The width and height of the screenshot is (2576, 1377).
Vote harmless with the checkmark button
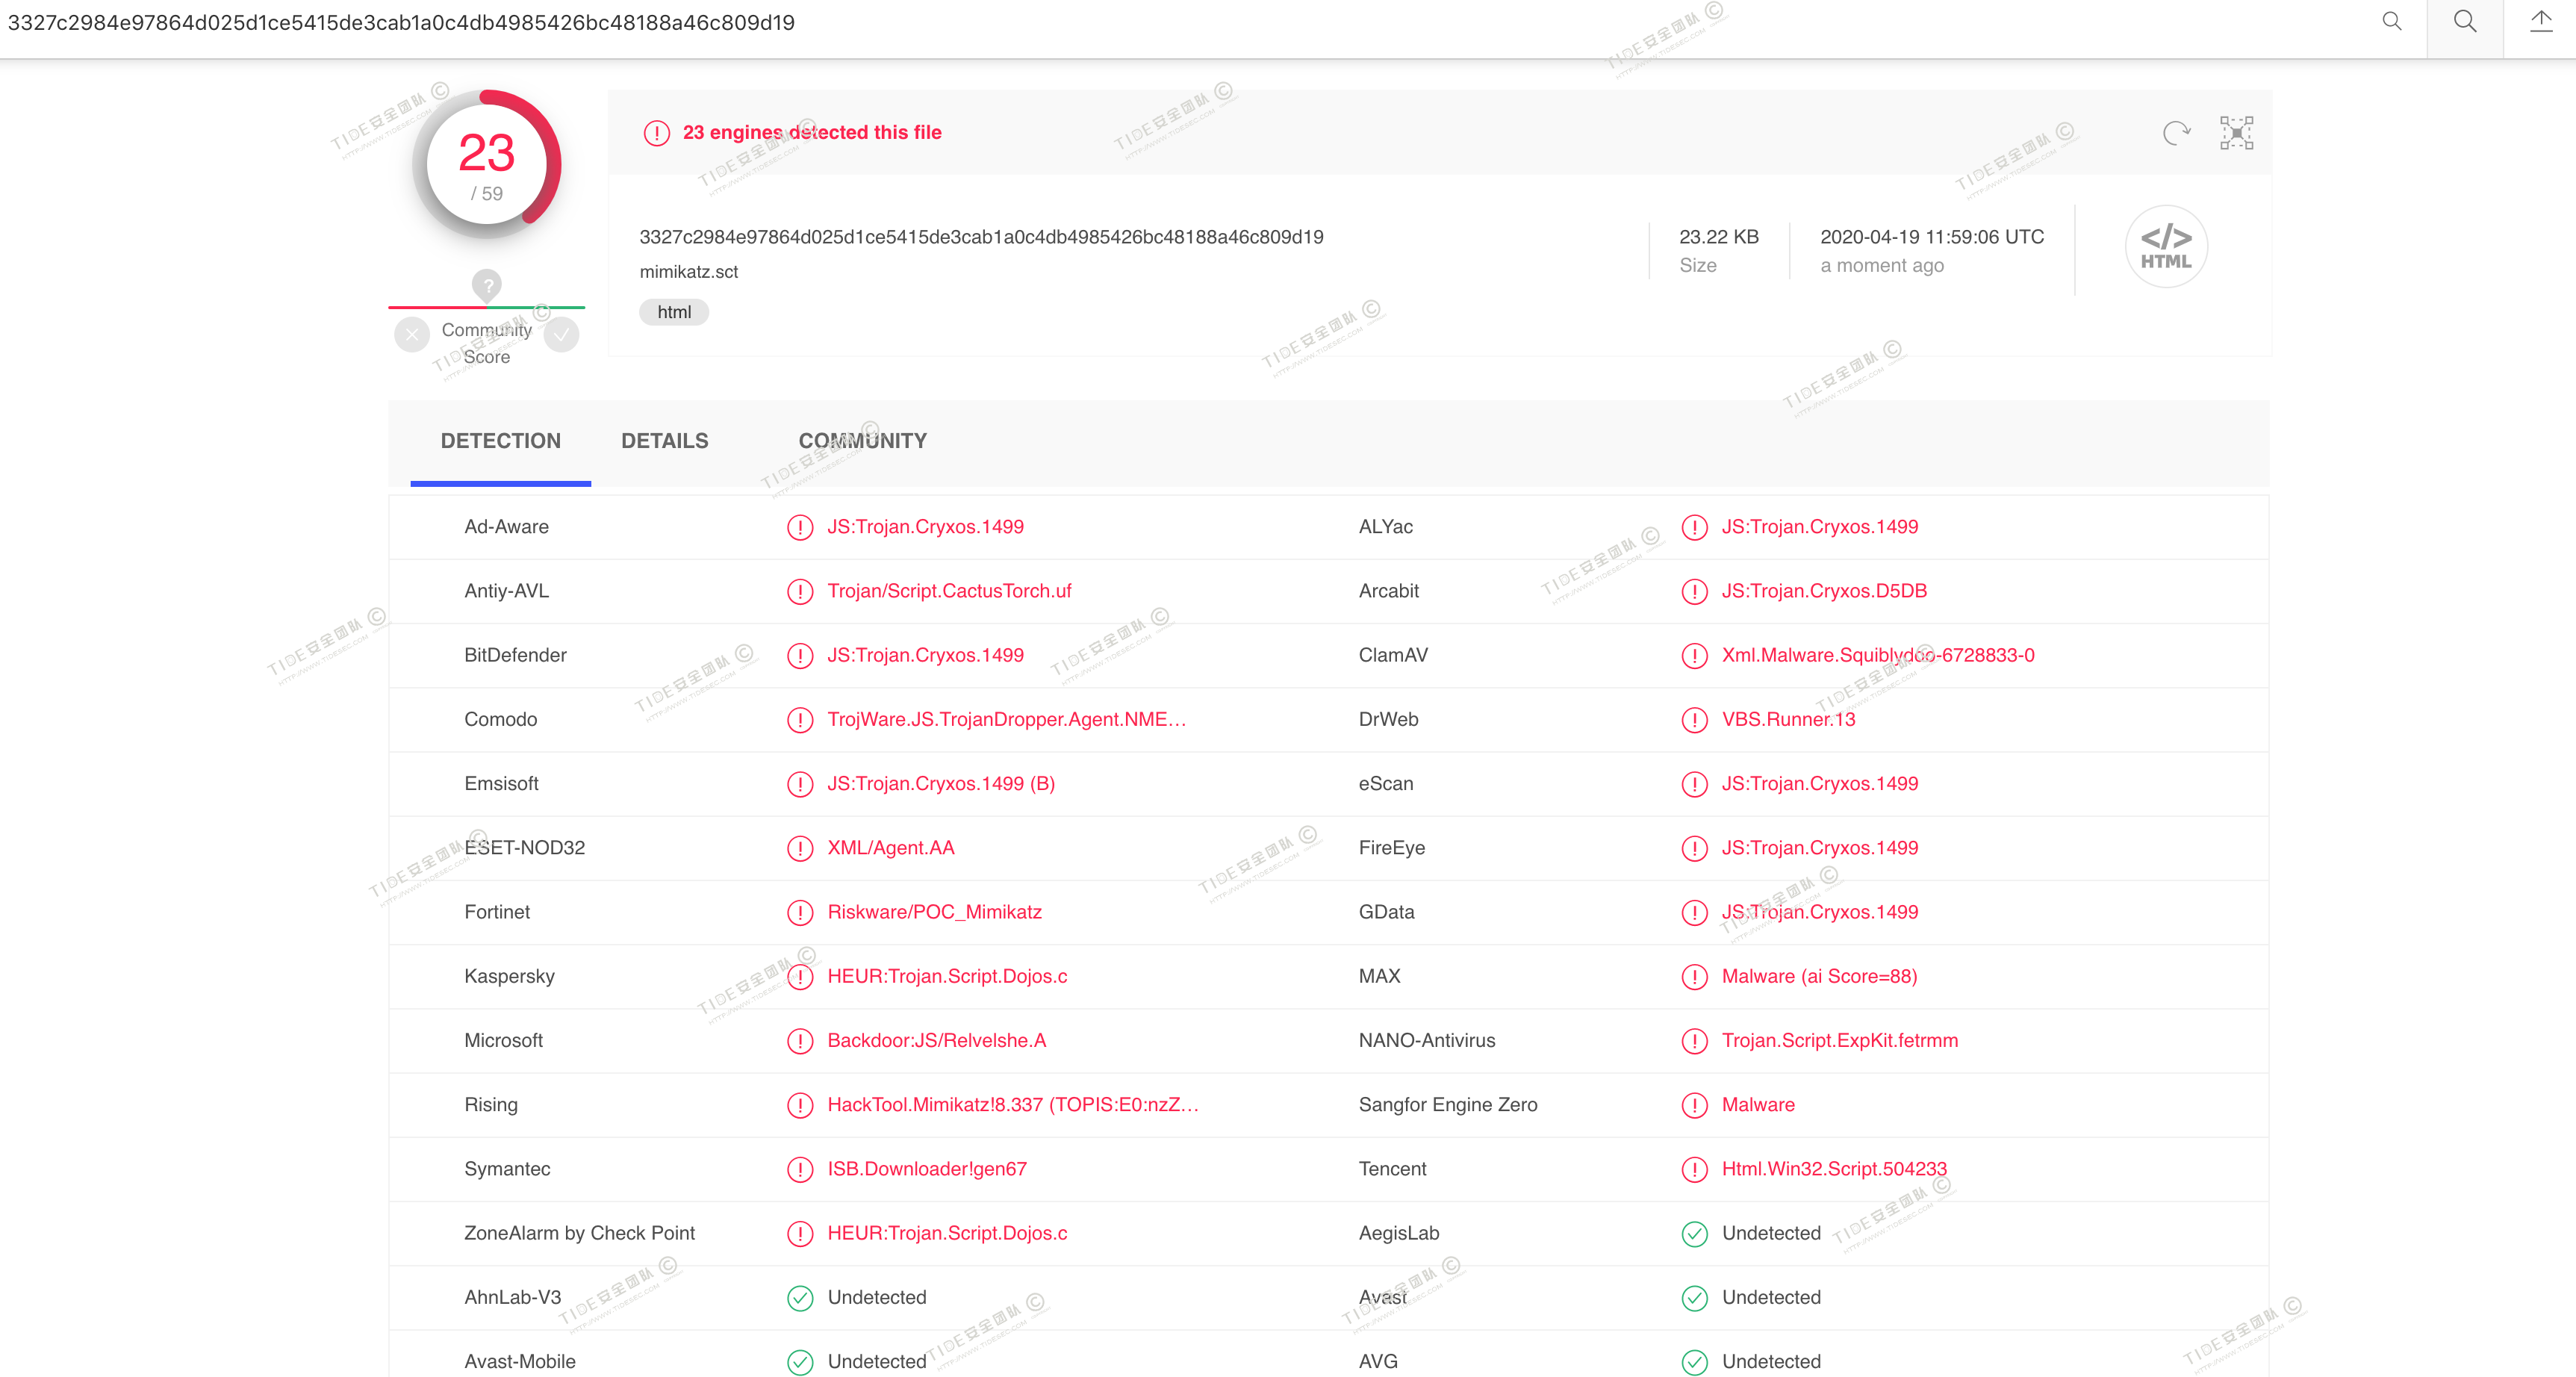click(562, 335)
